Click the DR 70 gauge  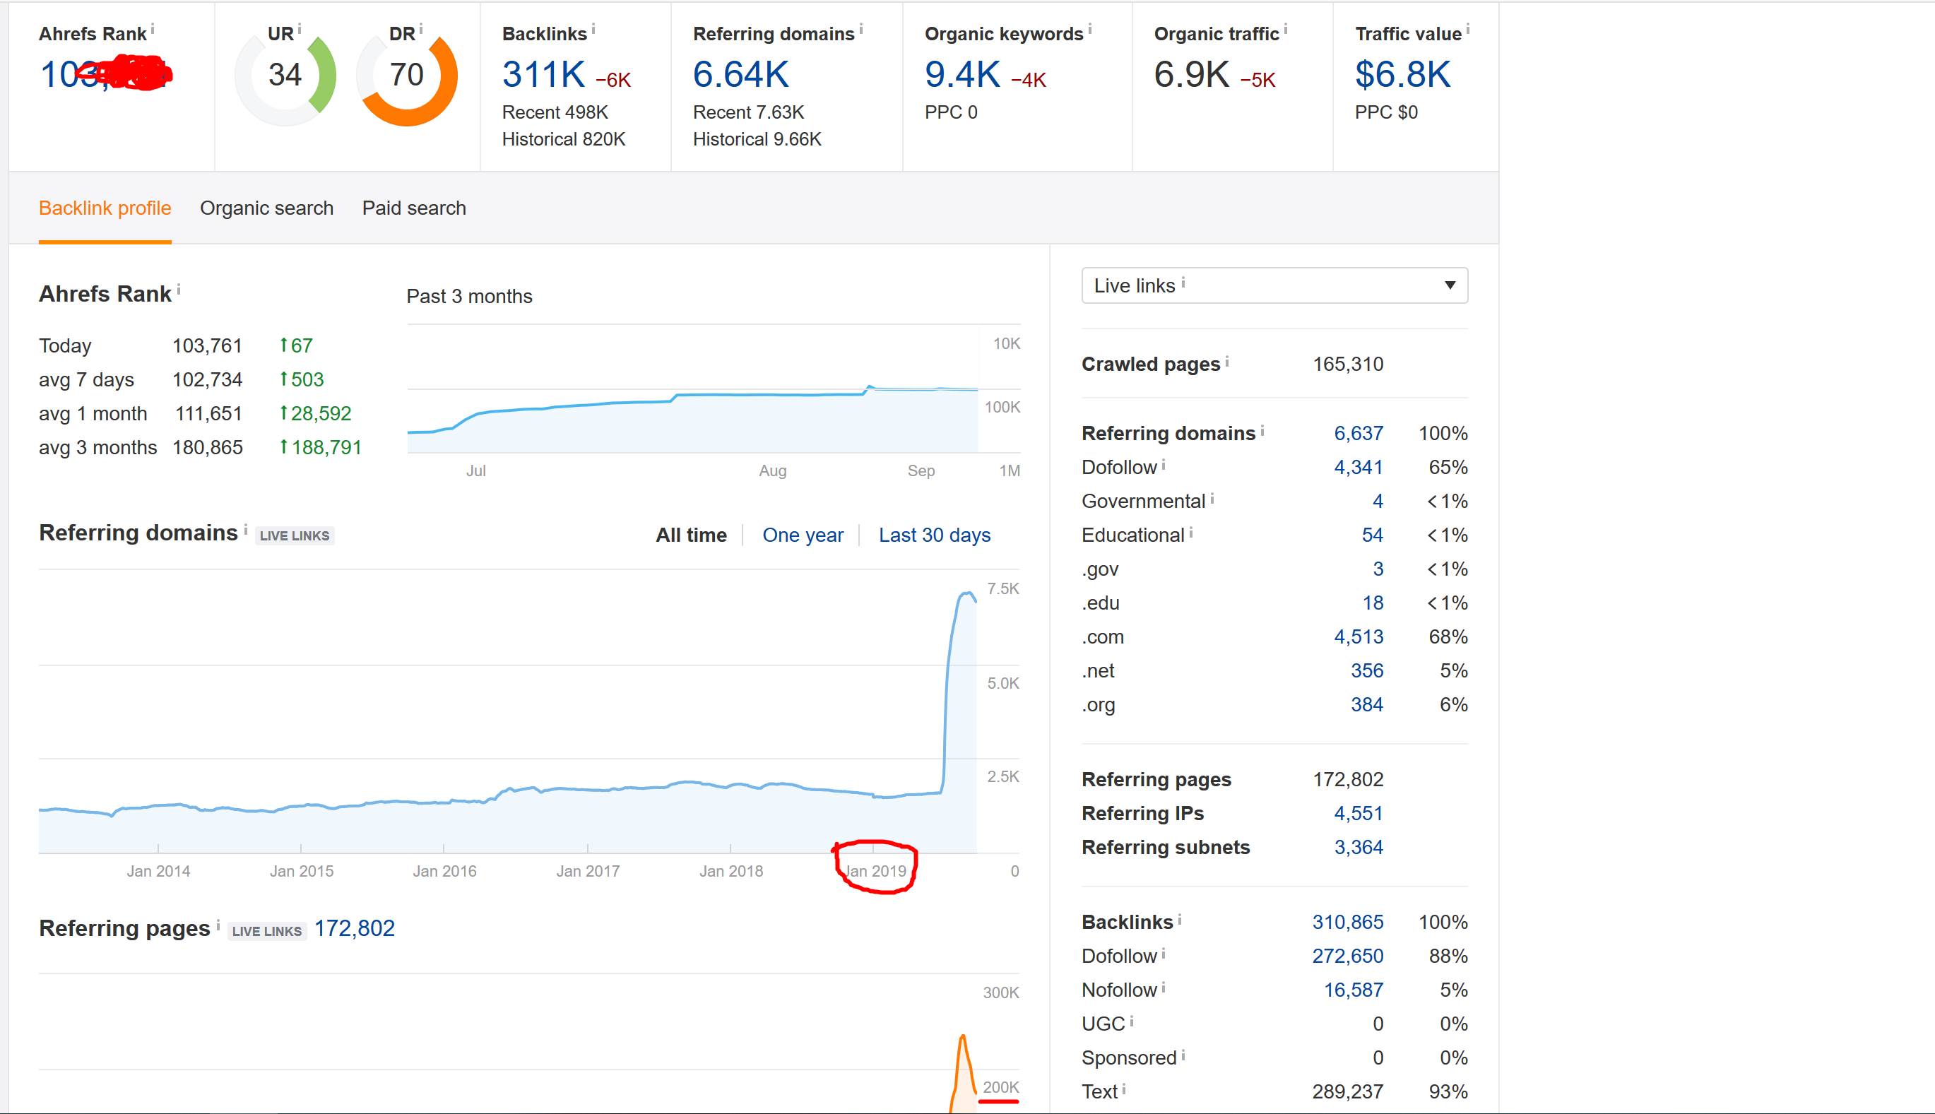407,75
